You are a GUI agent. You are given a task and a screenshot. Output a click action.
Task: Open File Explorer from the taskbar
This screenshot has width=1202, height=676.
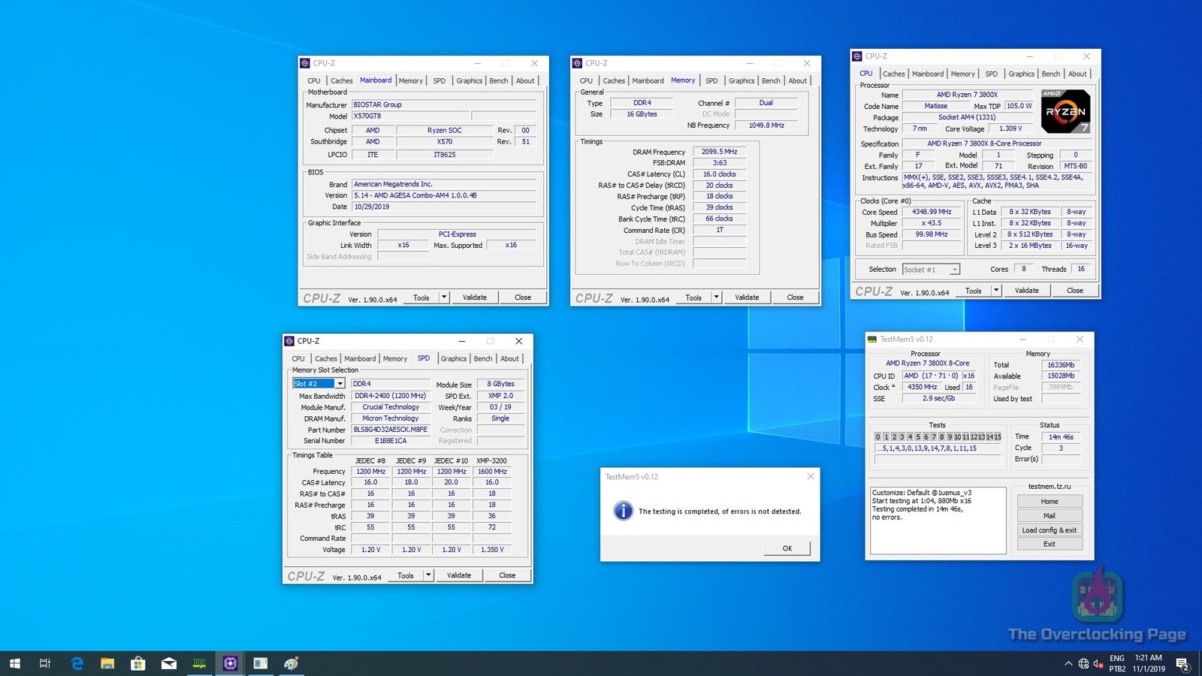107,663
